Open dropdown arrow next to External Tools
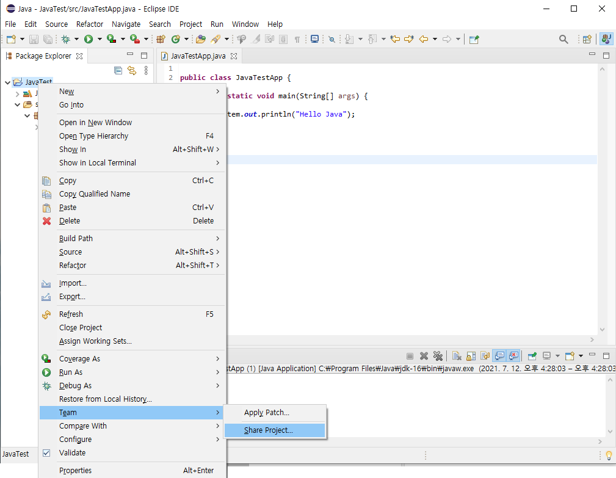Viewport: 616px width, 478px height. pyautogui.click(x=146, y=39)
